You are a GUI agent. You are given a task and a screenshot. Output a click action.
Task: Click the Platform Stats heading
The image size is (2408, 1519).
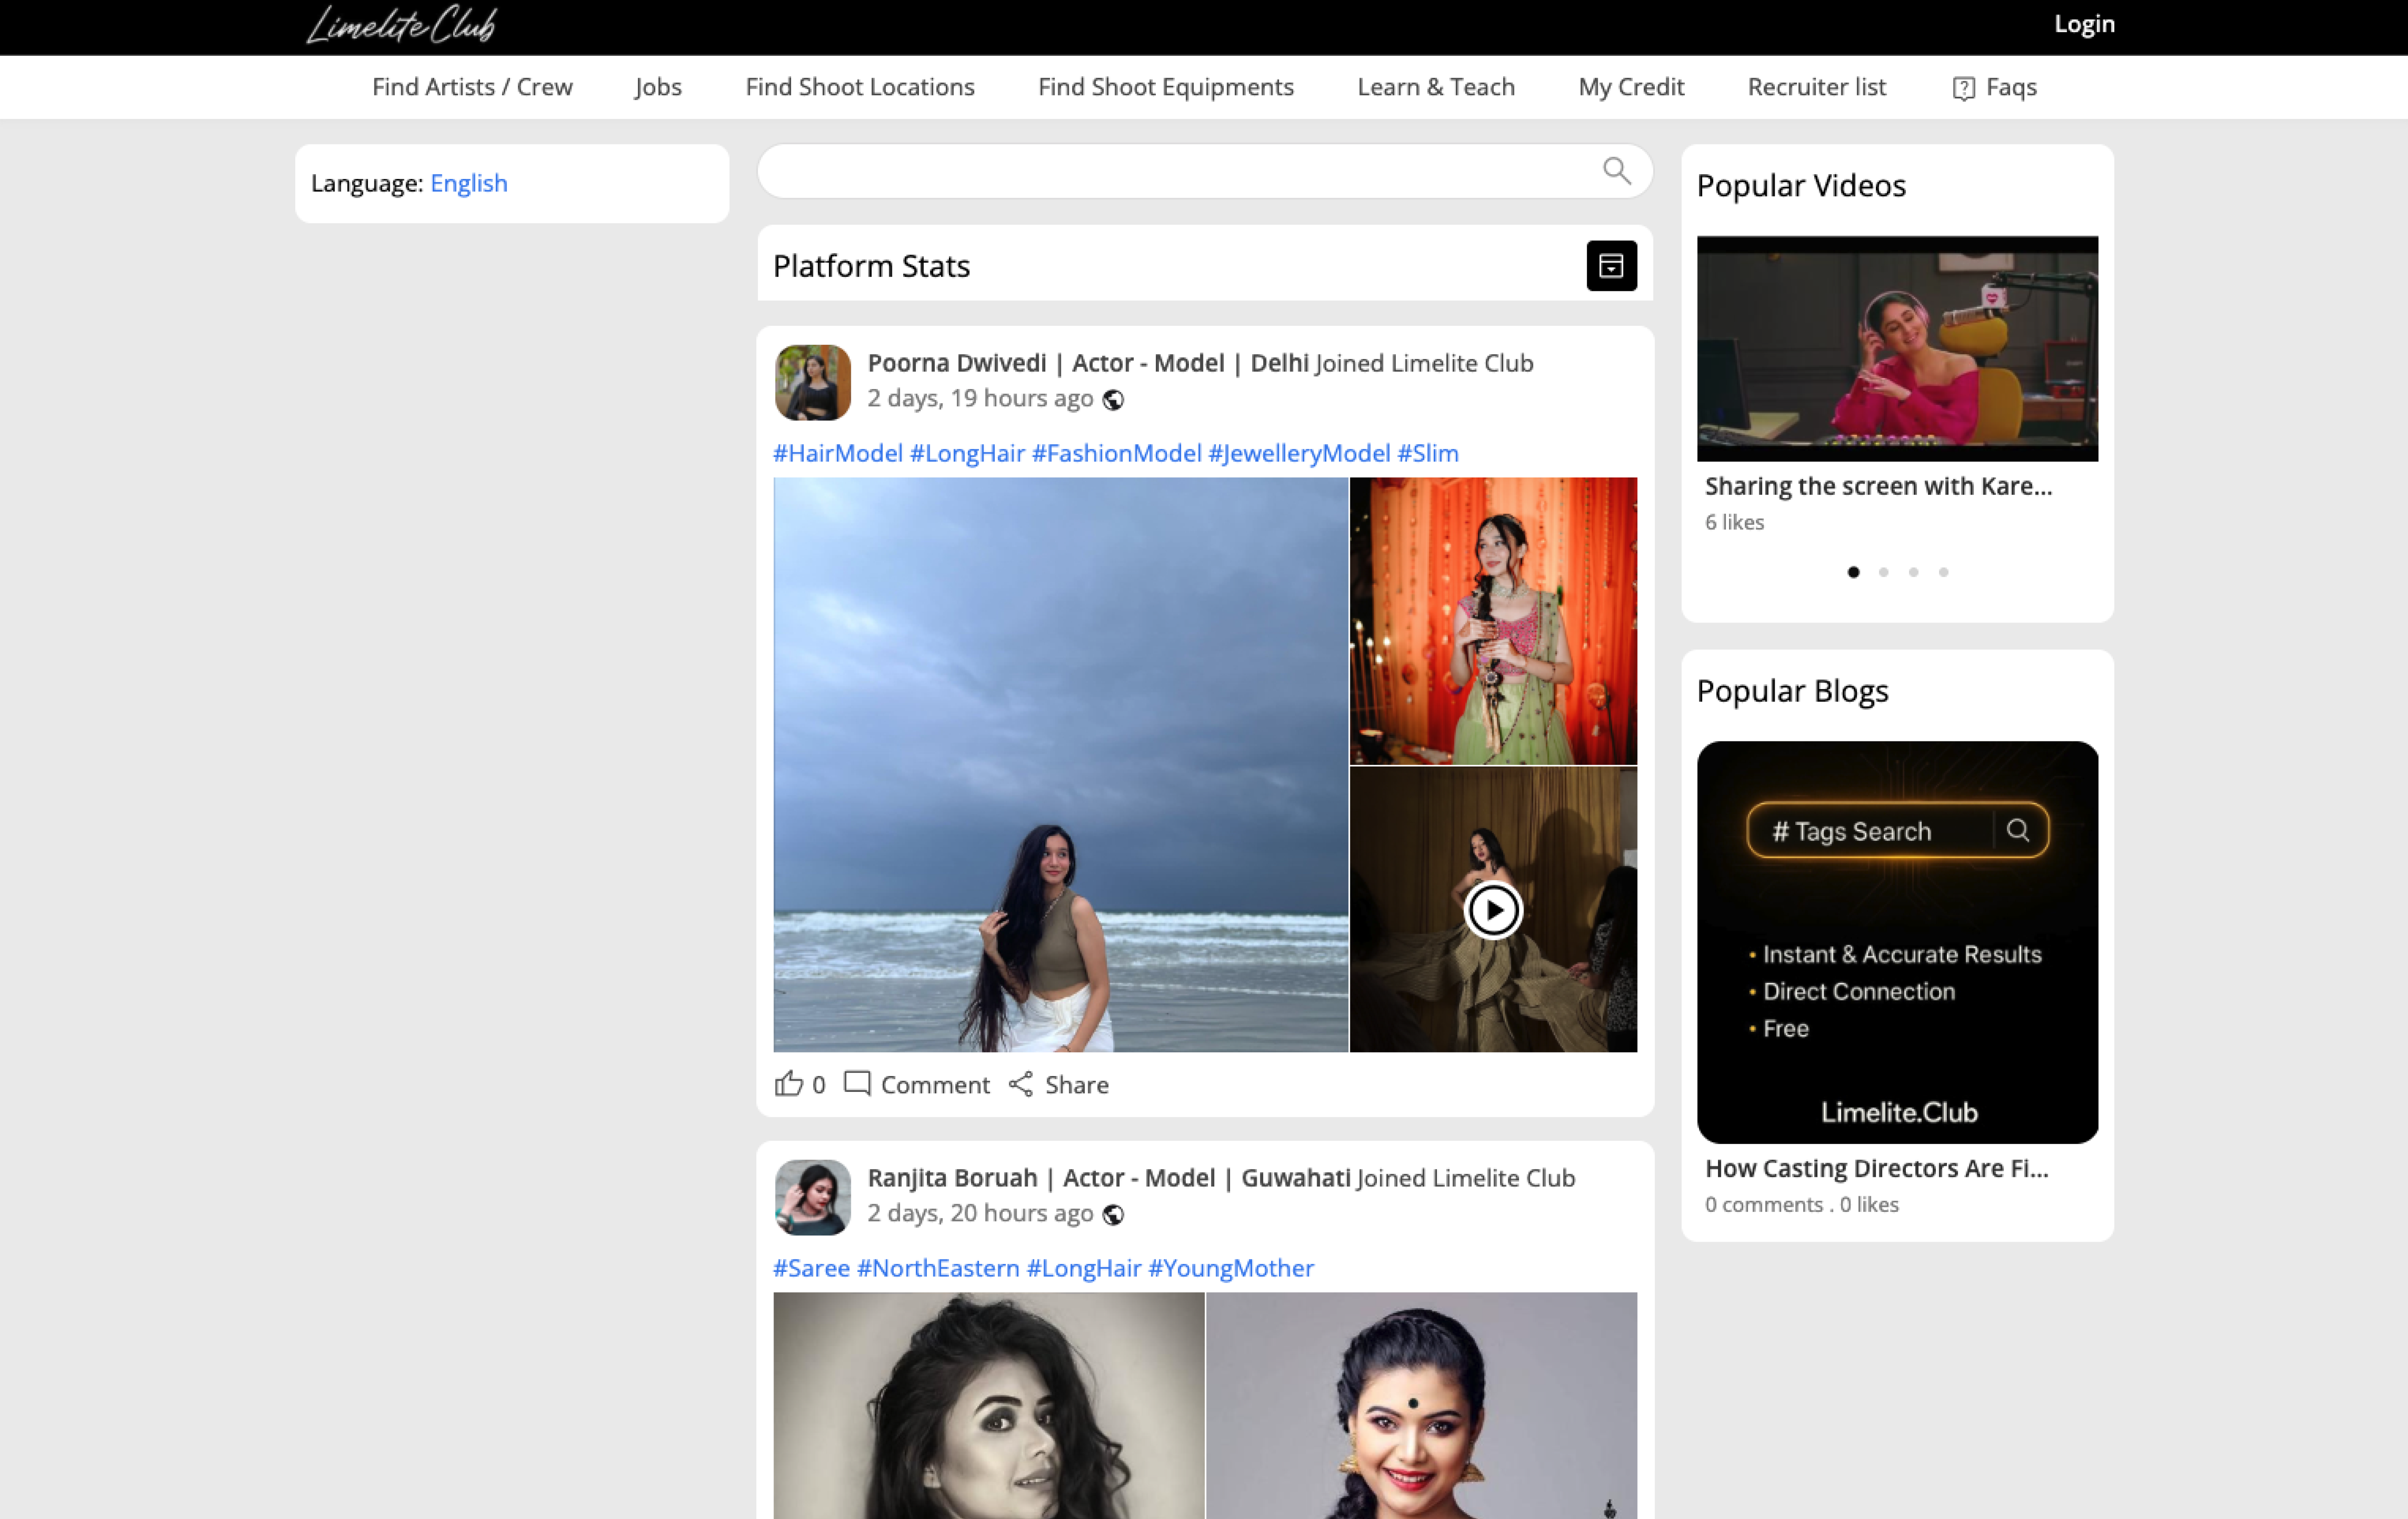[x=871, y=266]
